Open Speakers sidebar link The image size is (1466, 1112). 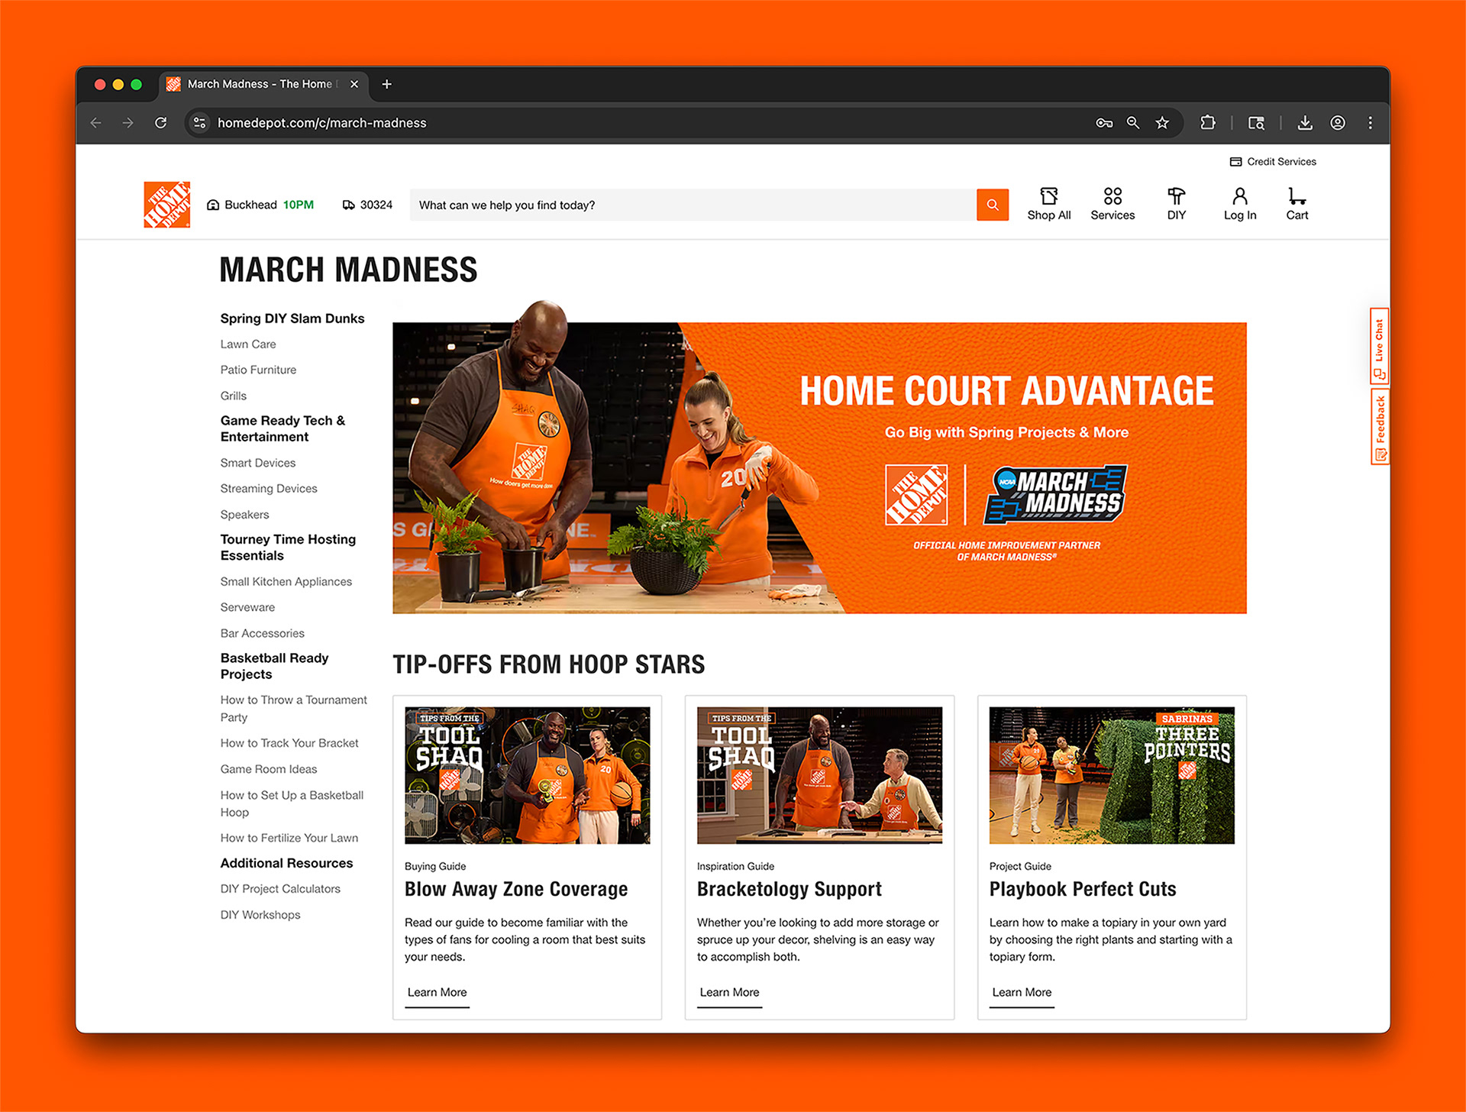(244, 515)
